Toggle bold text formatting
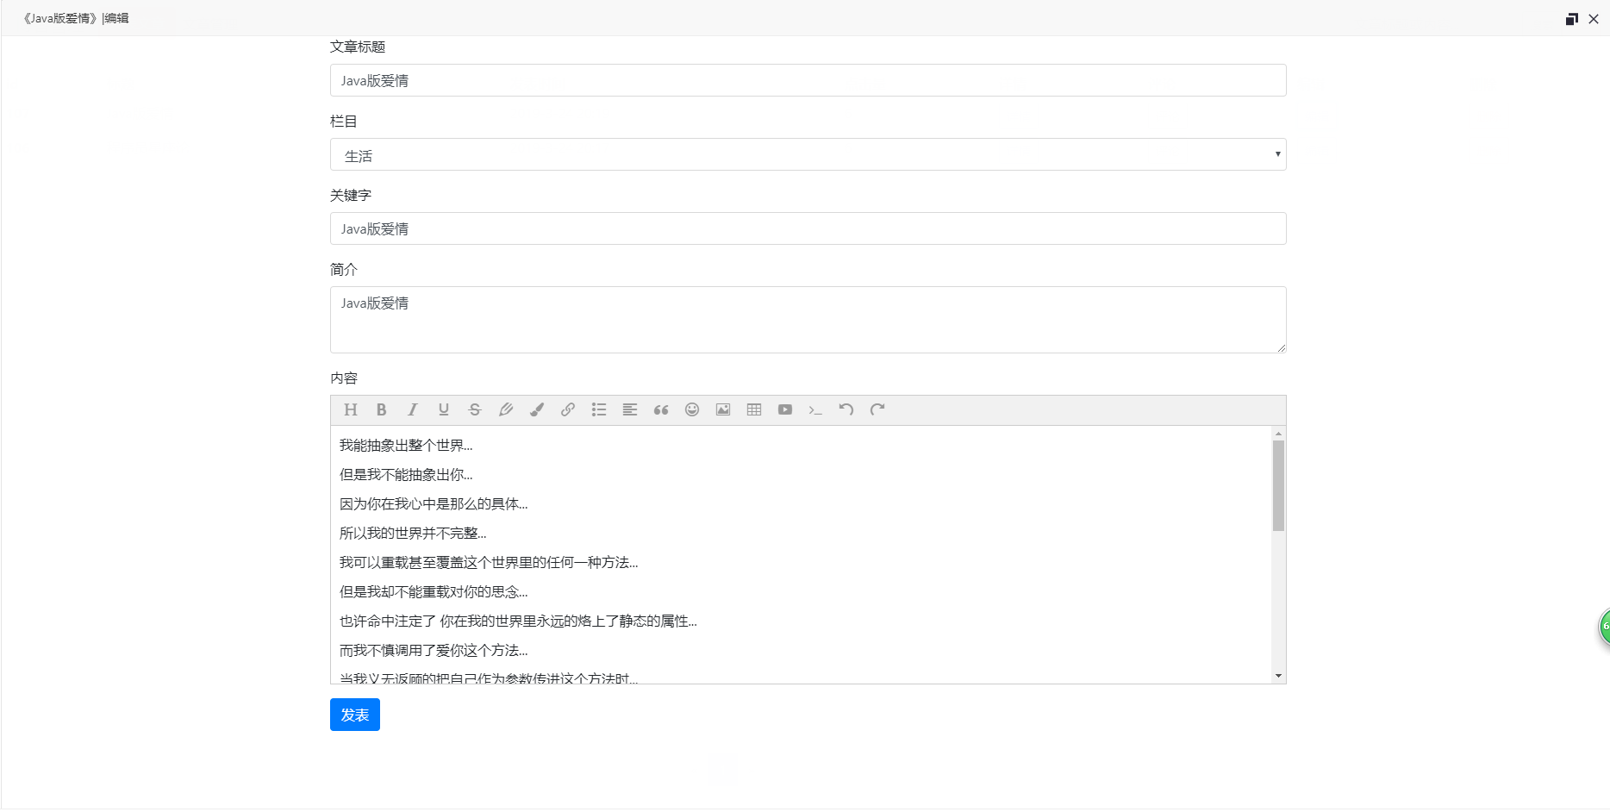1610x812 pixels. [x=381, y=410]
